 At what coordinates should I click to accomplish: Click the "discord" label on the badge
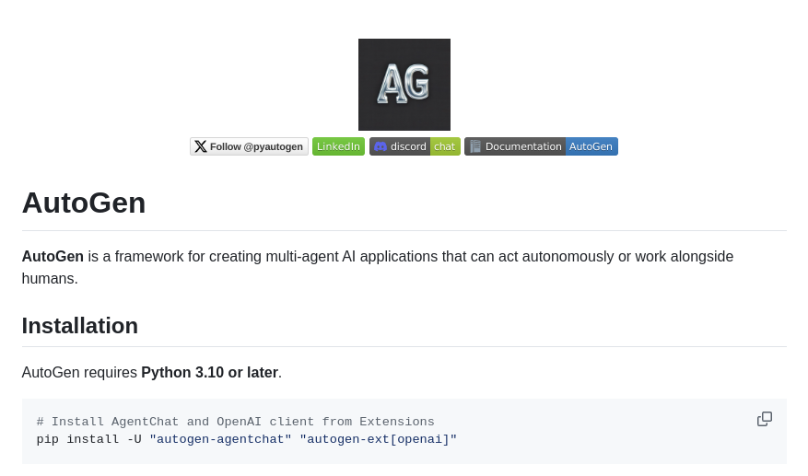408,146
